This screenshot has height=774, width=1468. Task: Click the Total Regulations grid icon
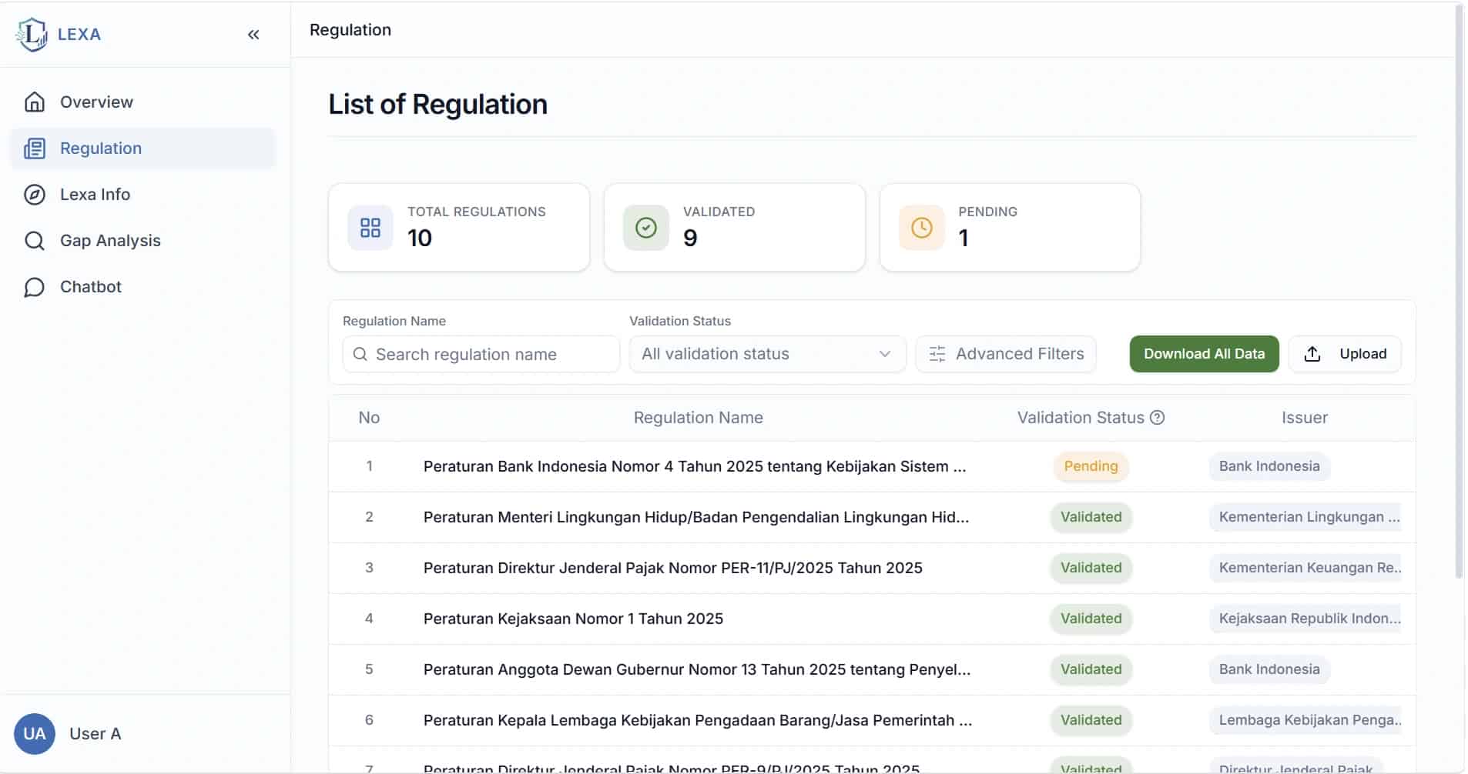pos(370,228)
